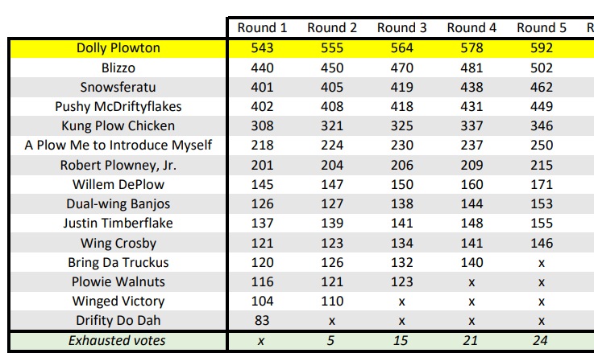The width and height of the screenshot is (594, 353).
Task: Select A Plow Me to Introduce Myself
Action: point(118,145)
